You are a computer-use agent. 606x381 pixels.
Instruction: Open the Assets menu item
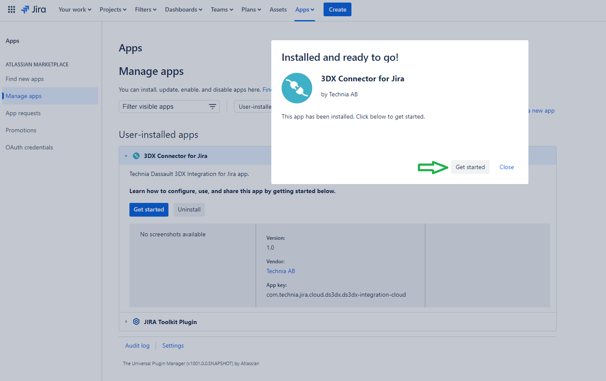278,9
